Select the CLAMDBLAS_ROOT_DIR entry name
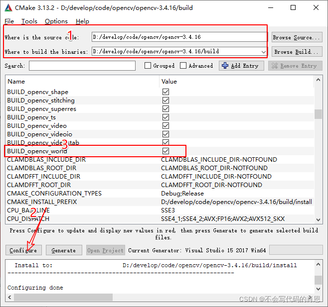 tap(42, 168)
